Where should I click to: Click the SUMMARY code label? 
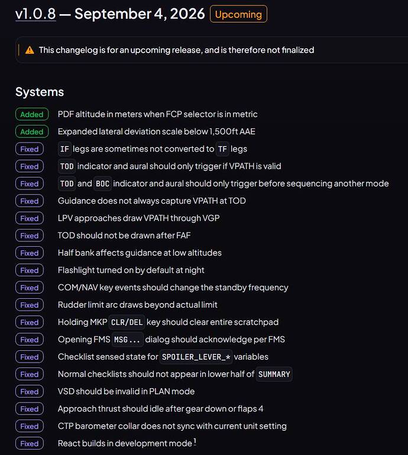[274, 375]
